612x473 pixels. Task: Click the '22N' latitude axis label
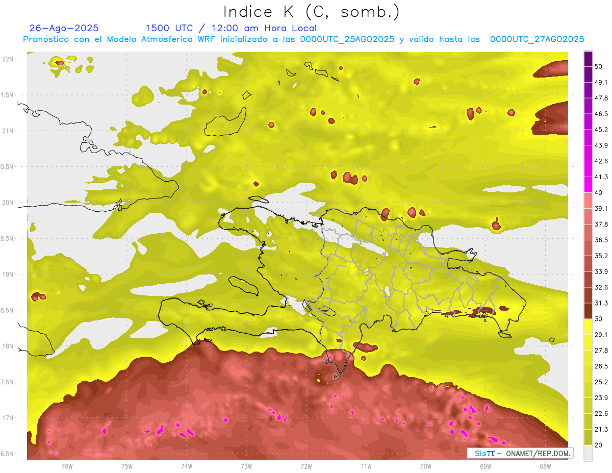pos(9,59)
